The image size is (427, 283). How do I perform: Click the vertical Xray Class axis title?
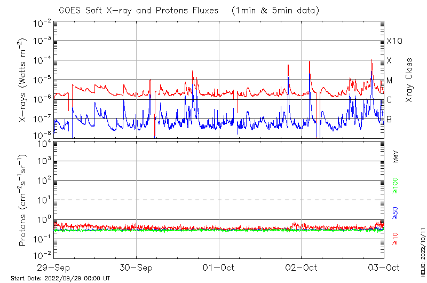pos(409,80)
